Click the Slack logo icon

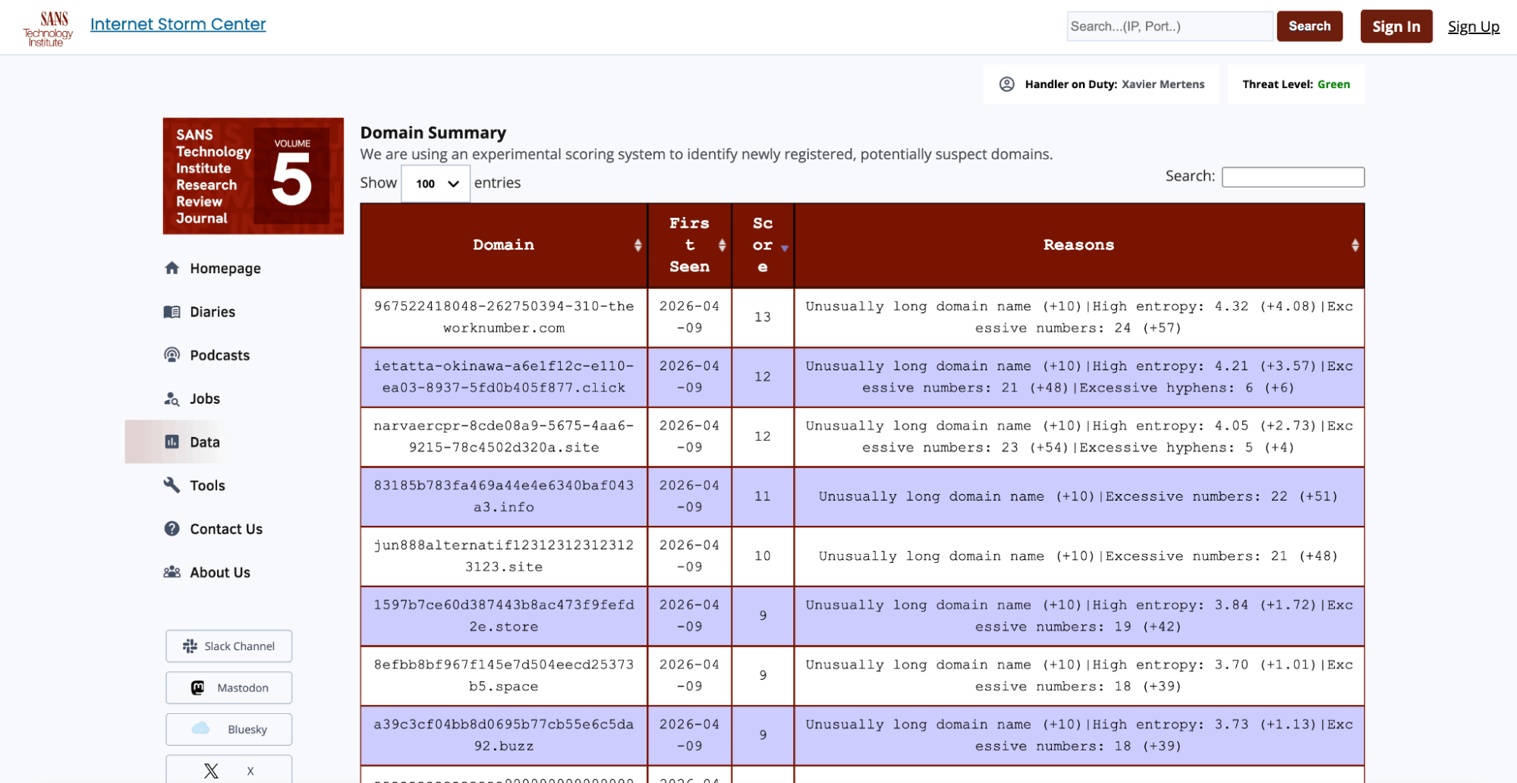pos(190,646)
